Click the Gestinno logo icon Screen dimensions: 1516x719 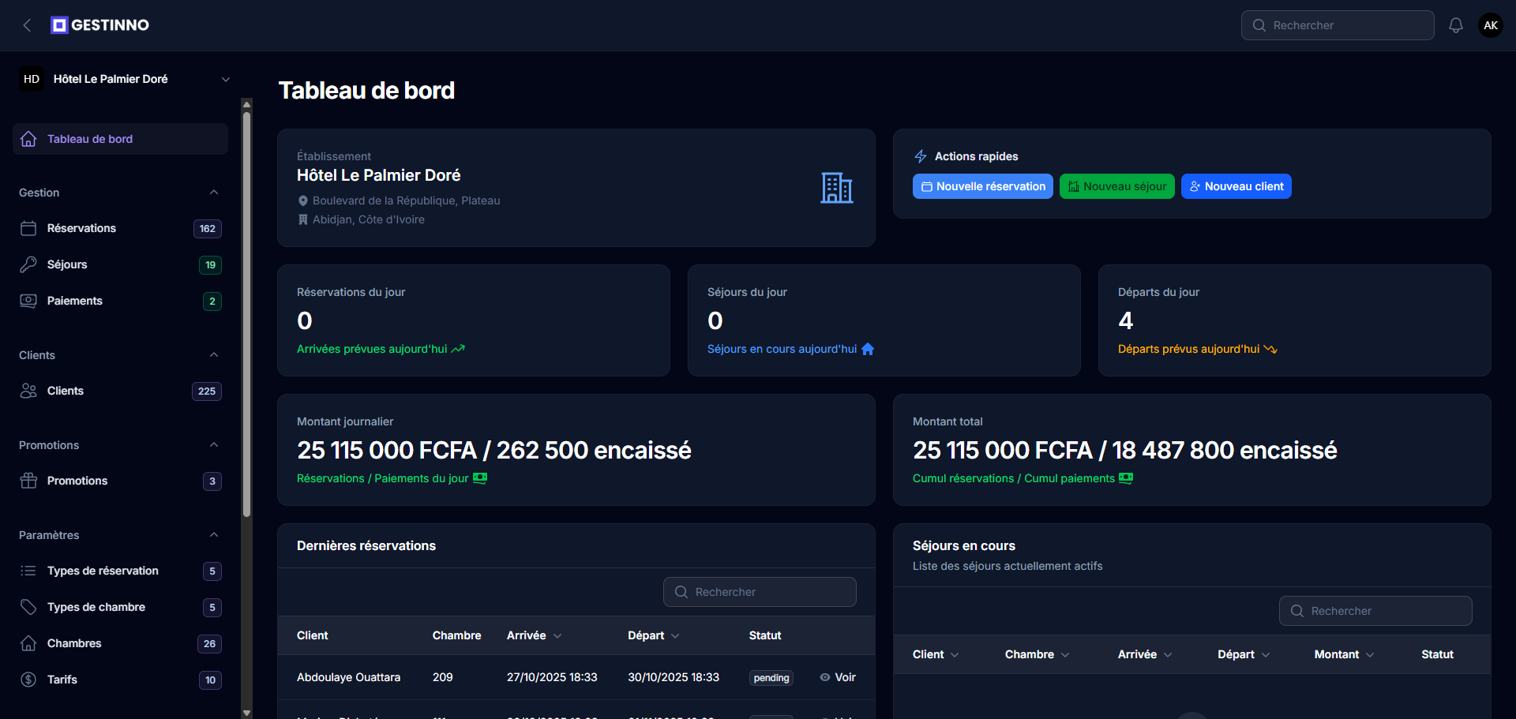(x=59, y=25)
